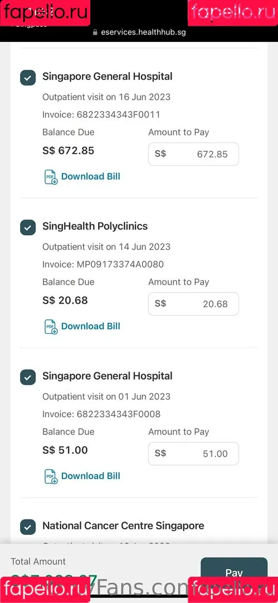Toggle National Cancer Centre Singapore checkbox
Image resolution: width=278 pixels, height=603 pixels.
(28, 527)
